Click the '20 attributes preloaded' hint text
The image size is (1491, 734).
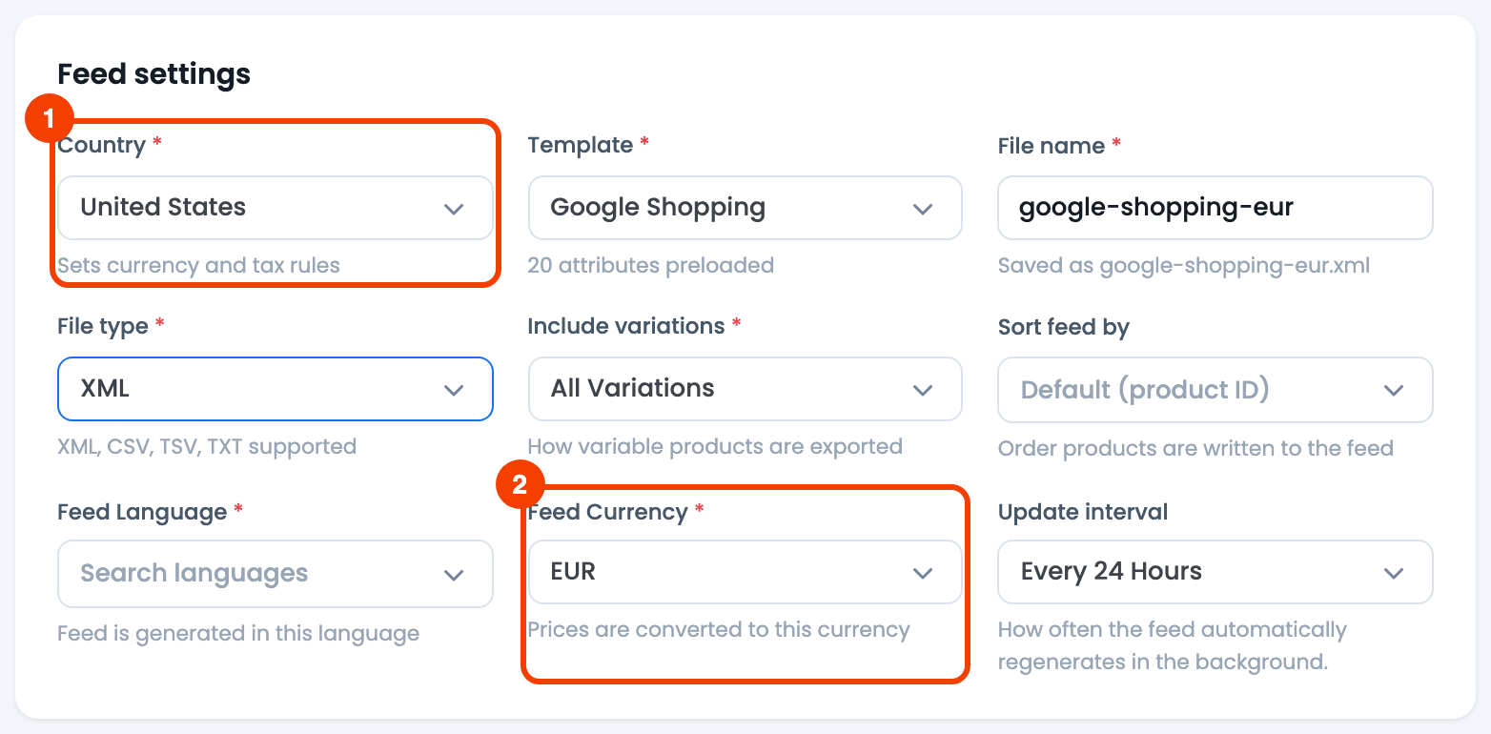[650, 266]
